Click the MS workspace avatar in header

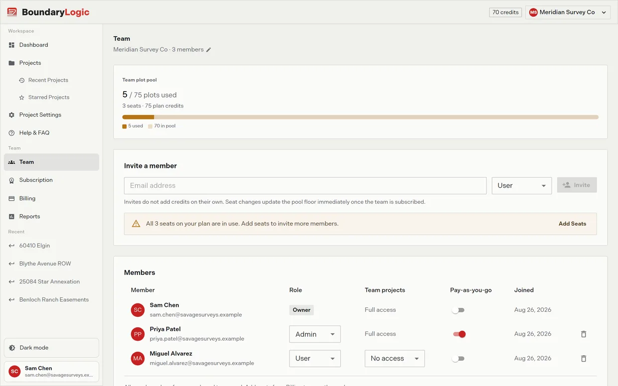(x=533, y=12)
